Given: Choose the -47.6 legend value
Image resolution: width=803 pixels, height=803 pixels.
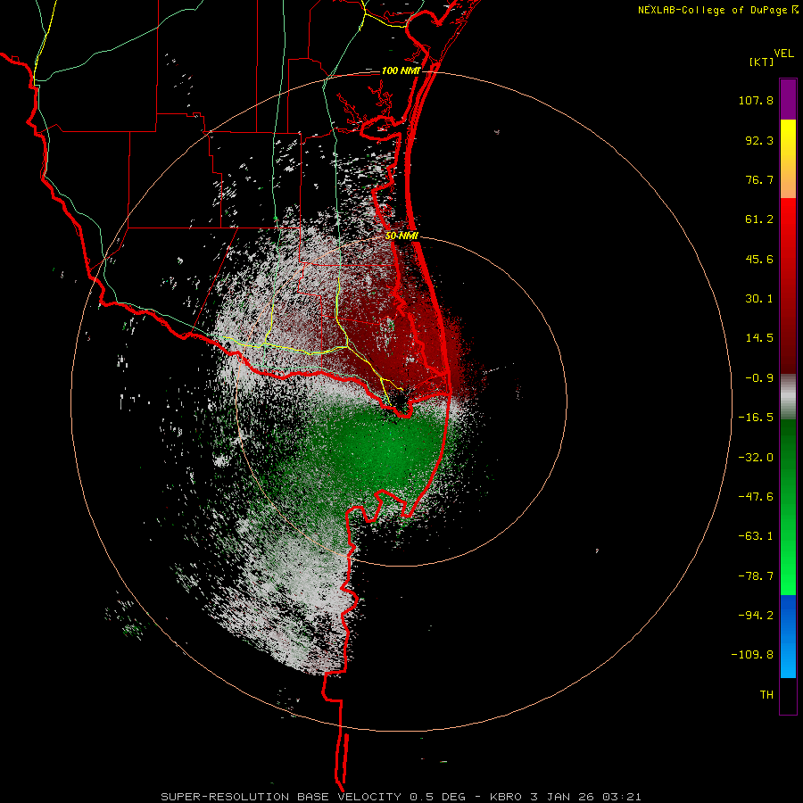Looking at the screenshot, I should (756, 497).
